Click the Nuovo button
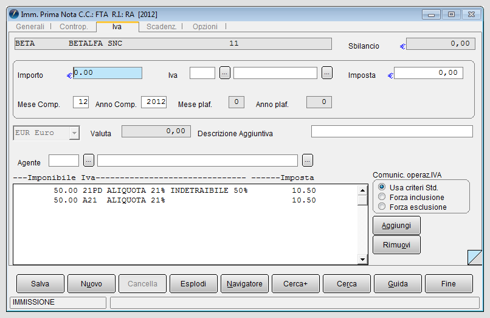This screenshot has width=490, height=318. pyautogui.click(x=91, y=283)
